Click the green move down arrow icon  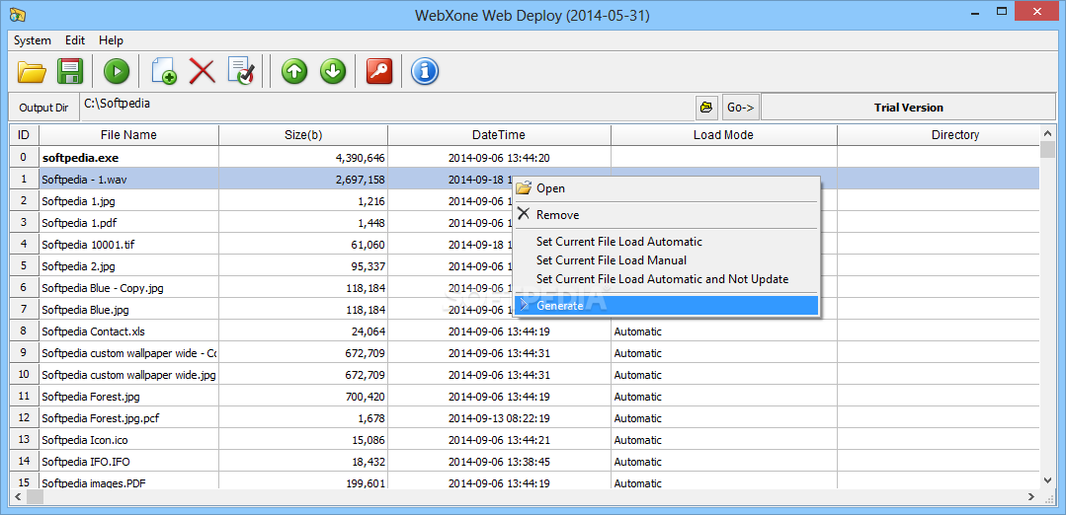[x=332, y=71]
